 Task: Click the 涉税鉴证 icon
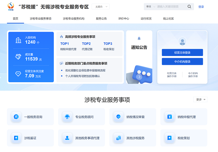click(x=16, y=138)
